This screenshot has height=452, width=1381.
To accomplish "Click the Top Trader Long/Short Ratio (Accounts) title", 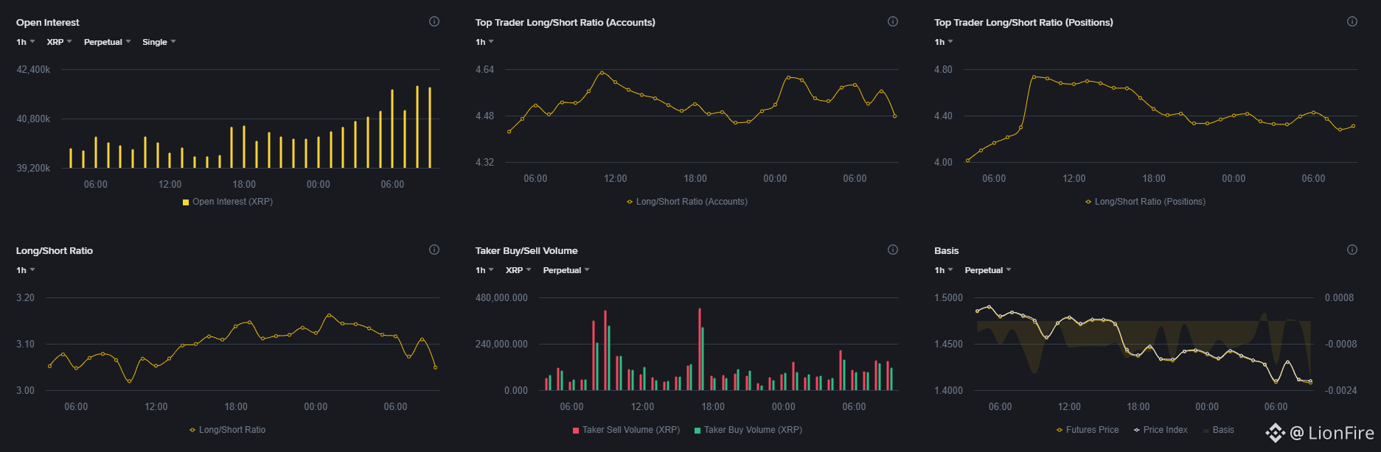I will coord(566,23).
